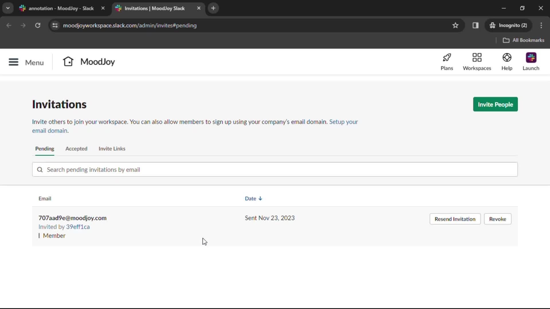Click Resend Invitation for 707aad9e

pos(455,219)
